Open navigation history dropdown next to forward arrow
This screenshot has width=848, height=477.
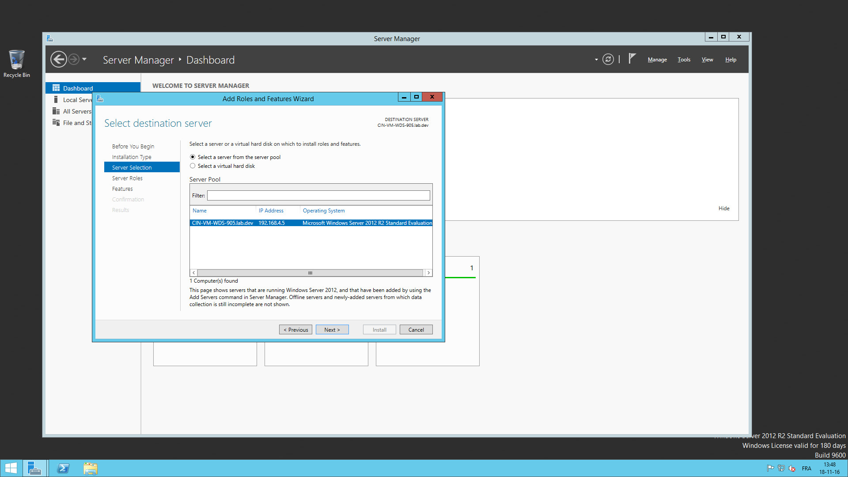84,59
